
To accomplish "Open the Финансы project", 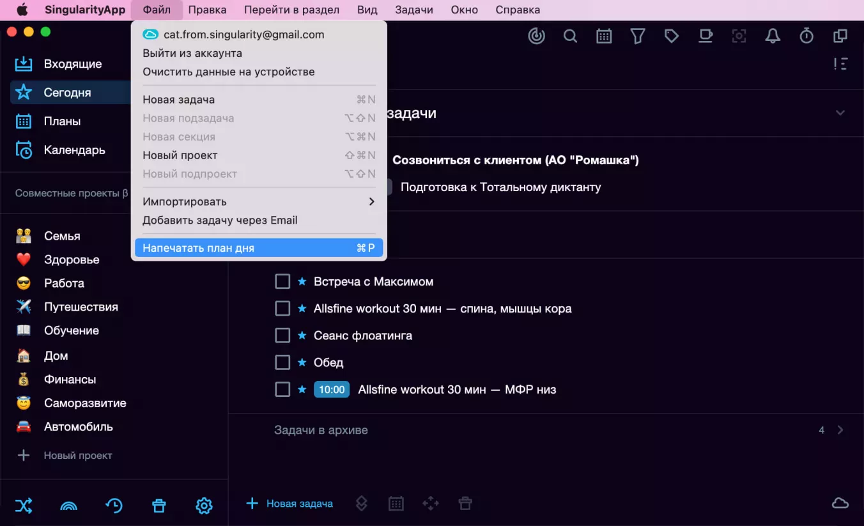I will tap(70, 380).
